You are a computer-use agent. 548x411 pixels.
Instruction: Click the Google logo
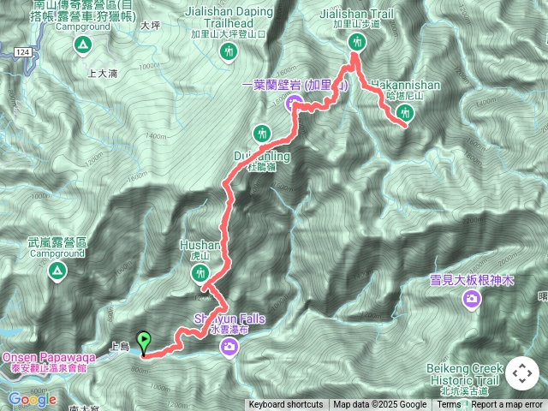click(x=33, y=399)
